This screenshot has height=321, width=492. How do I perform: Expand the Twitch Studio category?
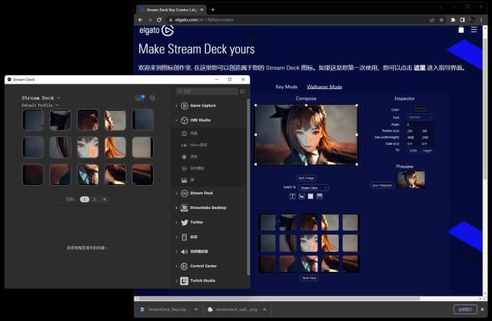tap(176, 280)
